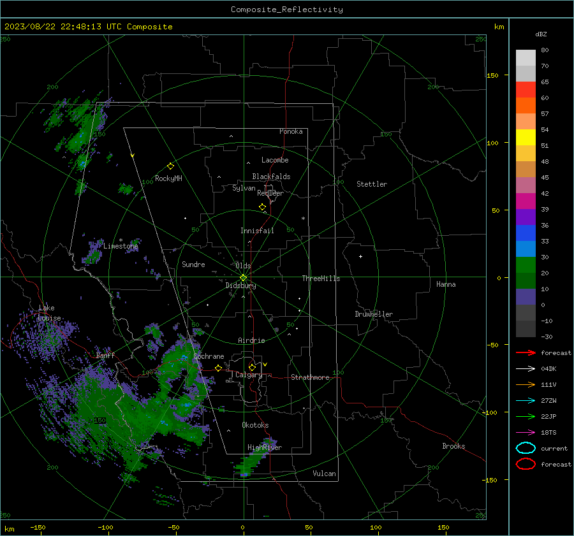Click the 100 tick on the bottom axis
The image size is (574, 536).
tap(376, 527)
